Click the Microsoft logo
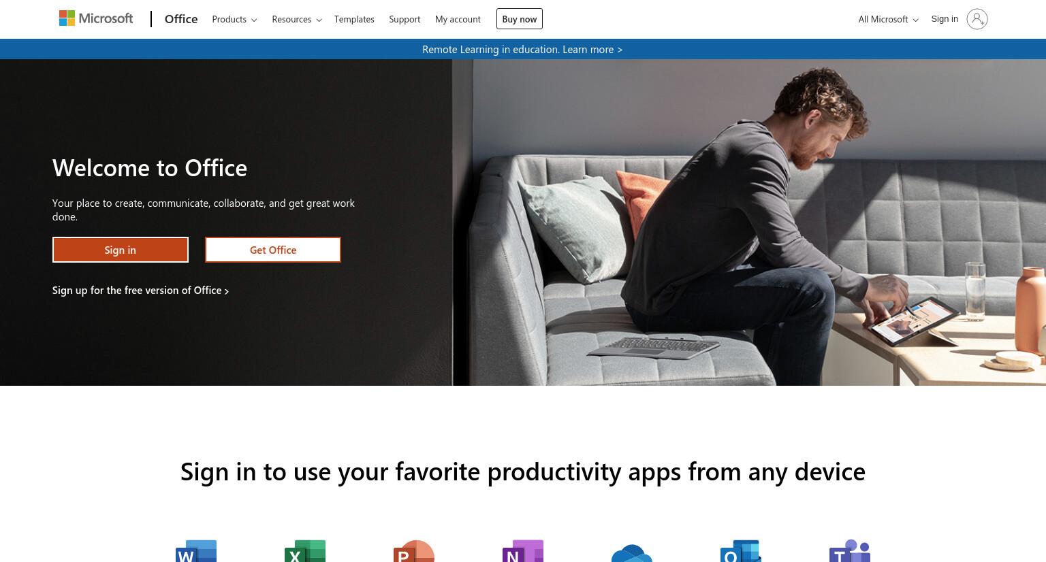The width and height of the screenshot is (1046, 562). click(x=96, y=18)
